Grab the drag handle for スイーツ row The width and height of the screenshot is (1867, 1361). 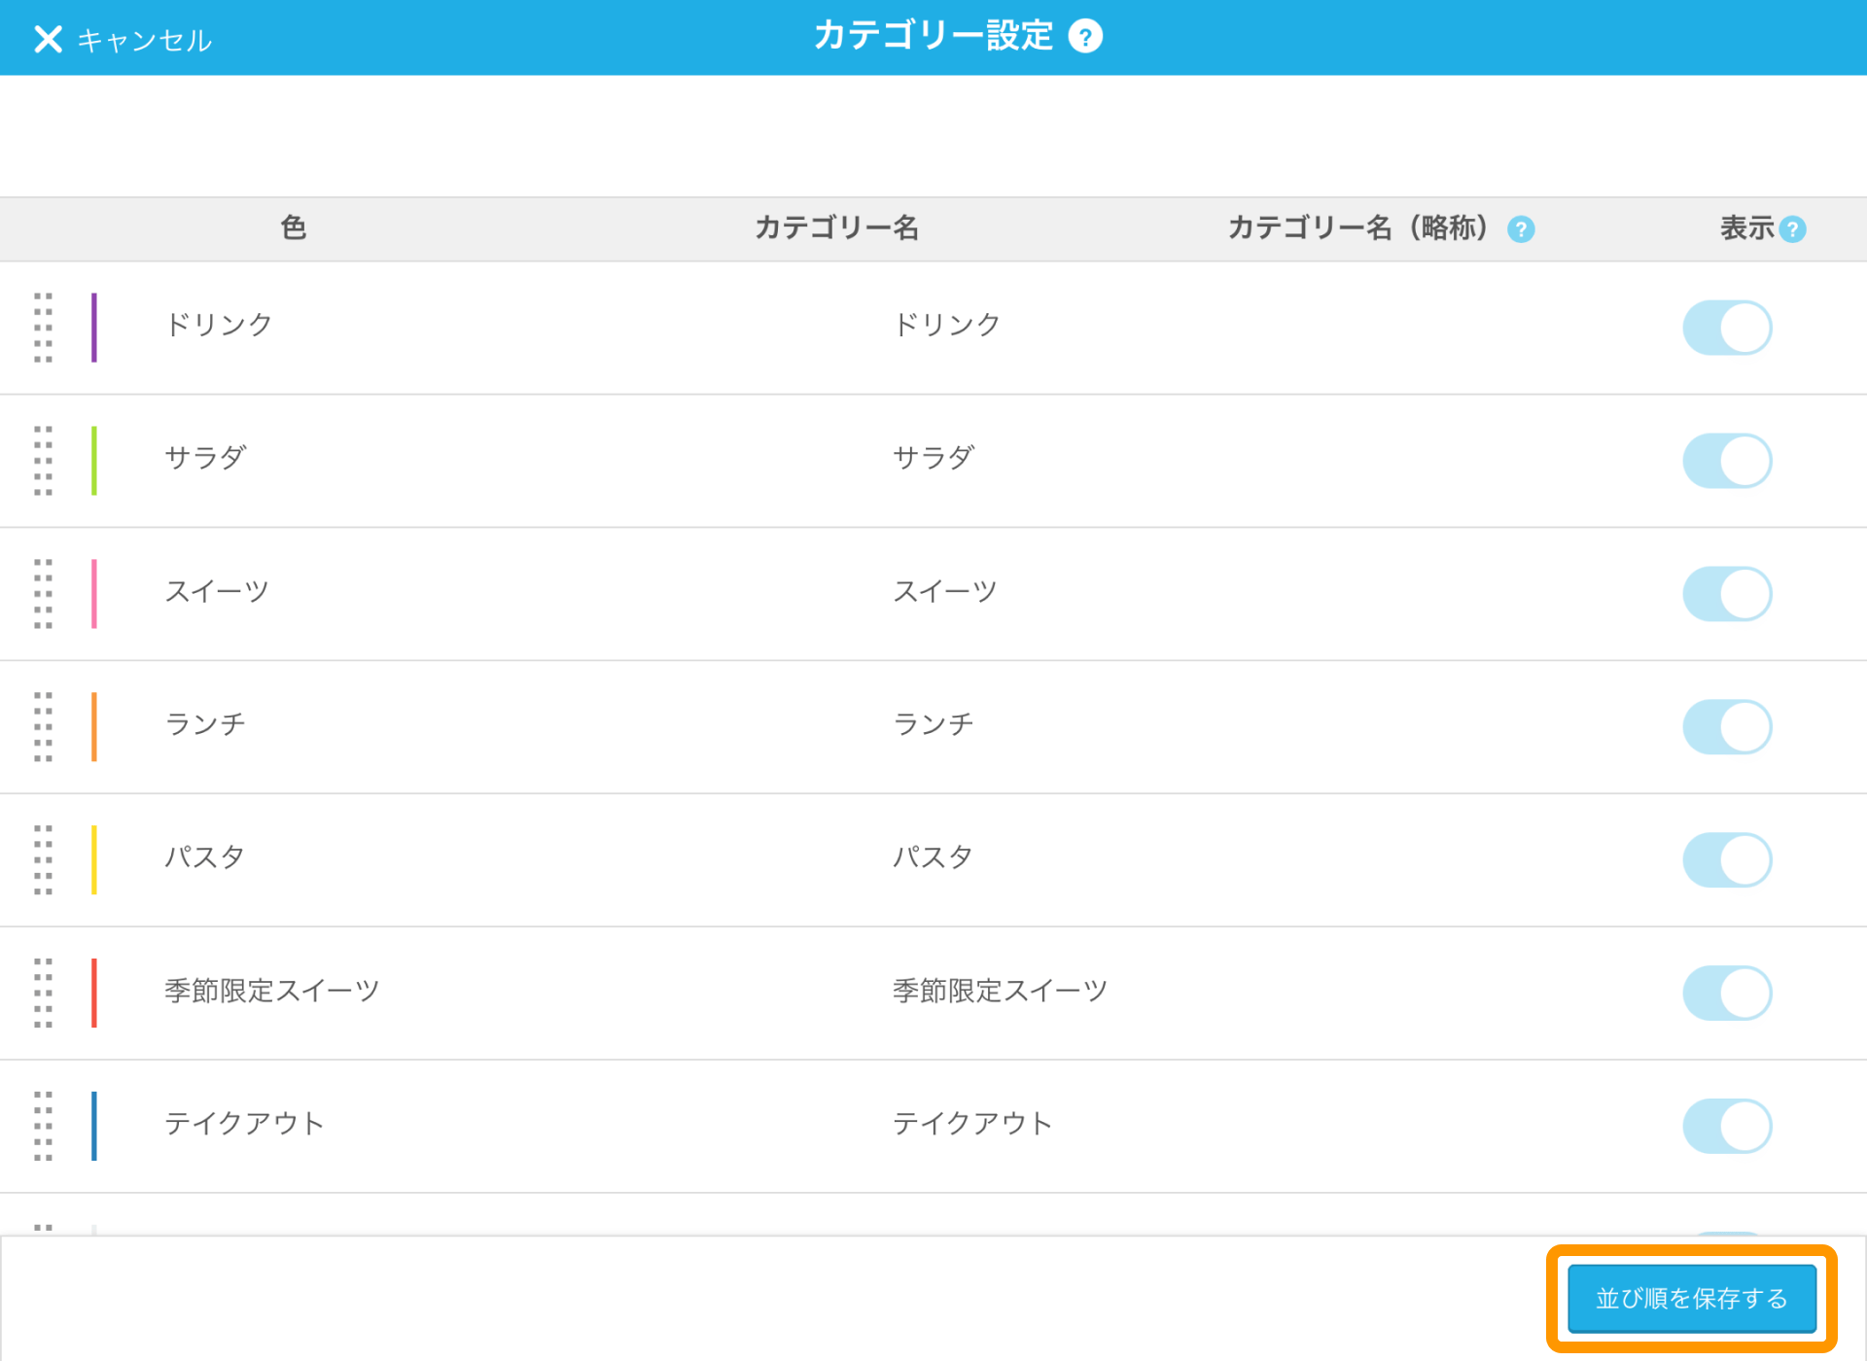[43, 594]
